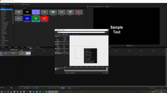Open the Preset dropdown in Track Motion
167x93 pixels.
coord(81,32)
